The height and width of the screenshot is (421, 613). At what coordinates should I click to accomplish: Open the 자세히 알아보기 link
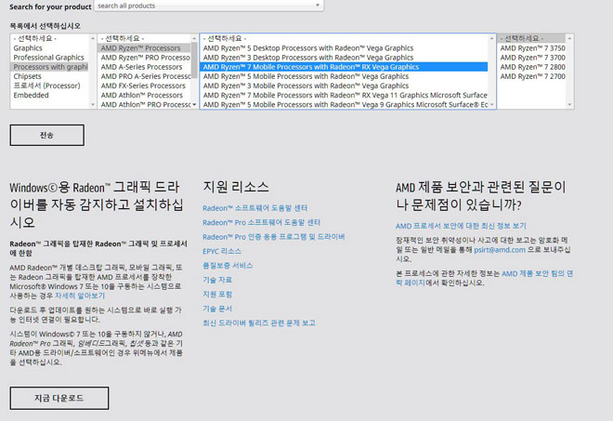tap(80, 296)
